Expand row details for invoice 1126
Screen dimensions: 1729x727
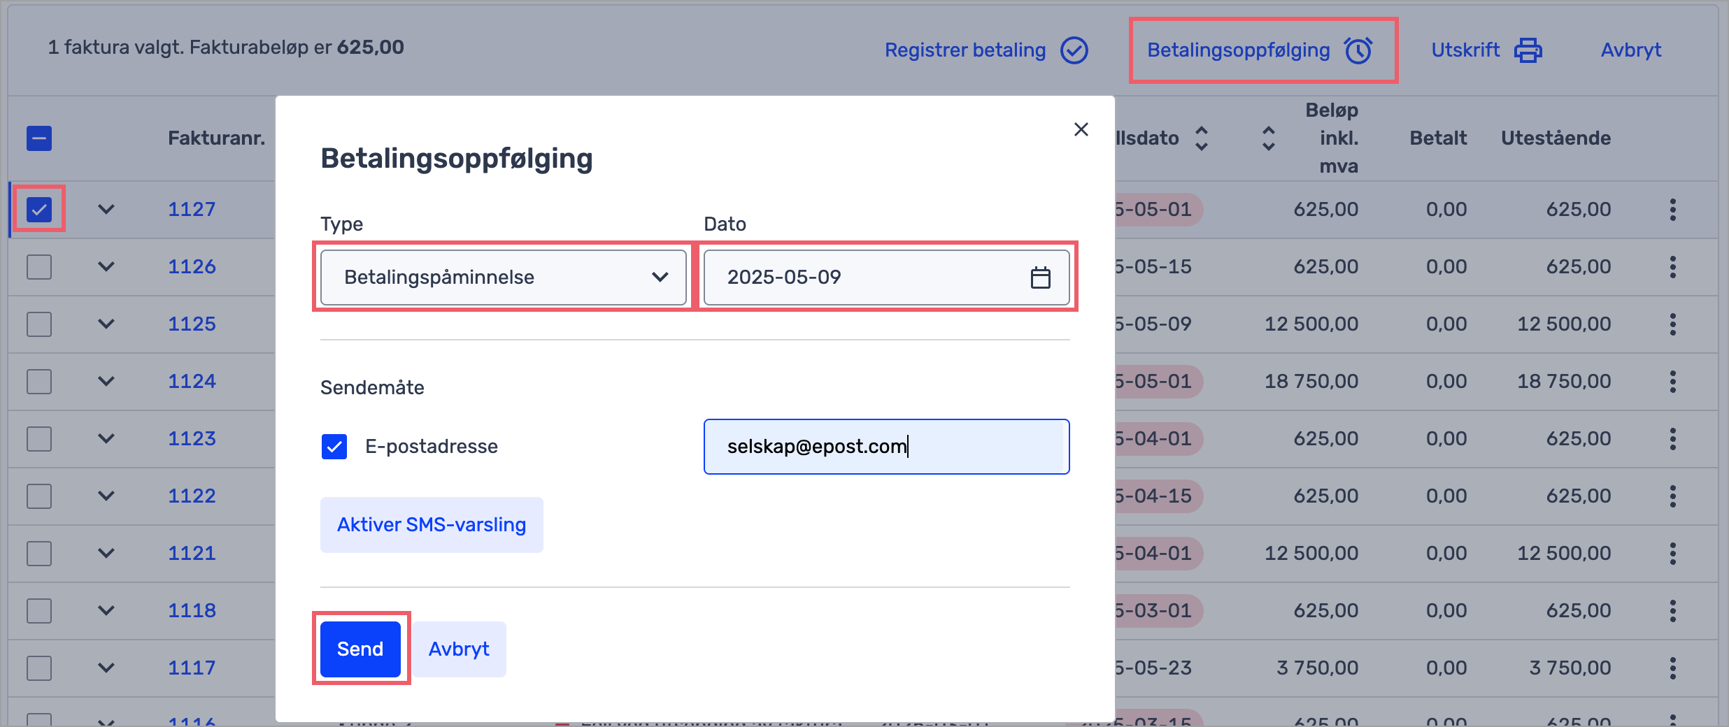[x=106, y=267]
